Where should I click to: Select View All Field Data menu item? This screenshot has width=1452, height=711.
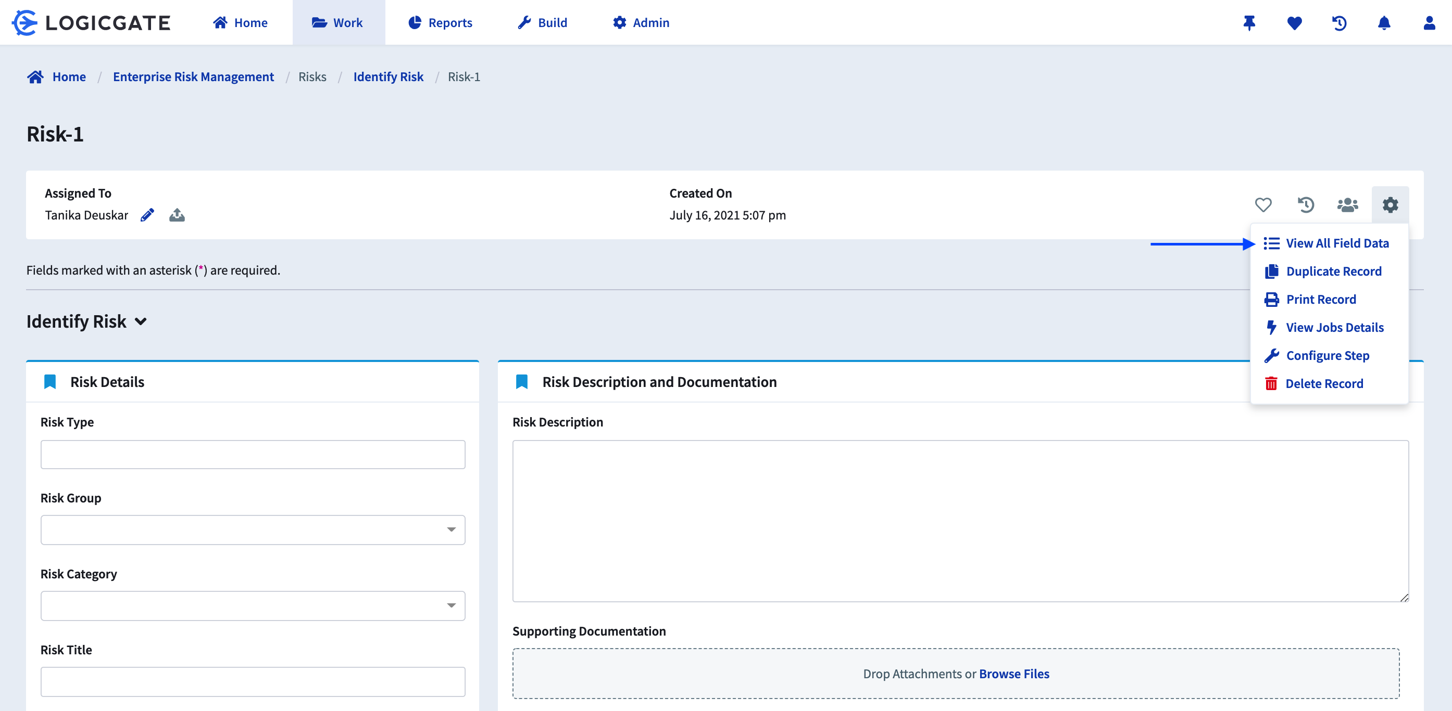[x=1337, y=243]
